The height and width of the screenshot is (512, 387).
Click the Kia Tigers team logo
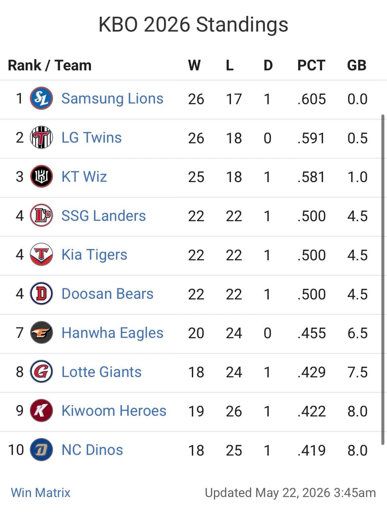tap(42, 254)
